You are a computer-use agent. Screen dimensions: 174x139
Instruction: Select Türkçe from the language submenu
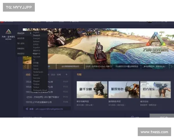click(x=36, y=87)
